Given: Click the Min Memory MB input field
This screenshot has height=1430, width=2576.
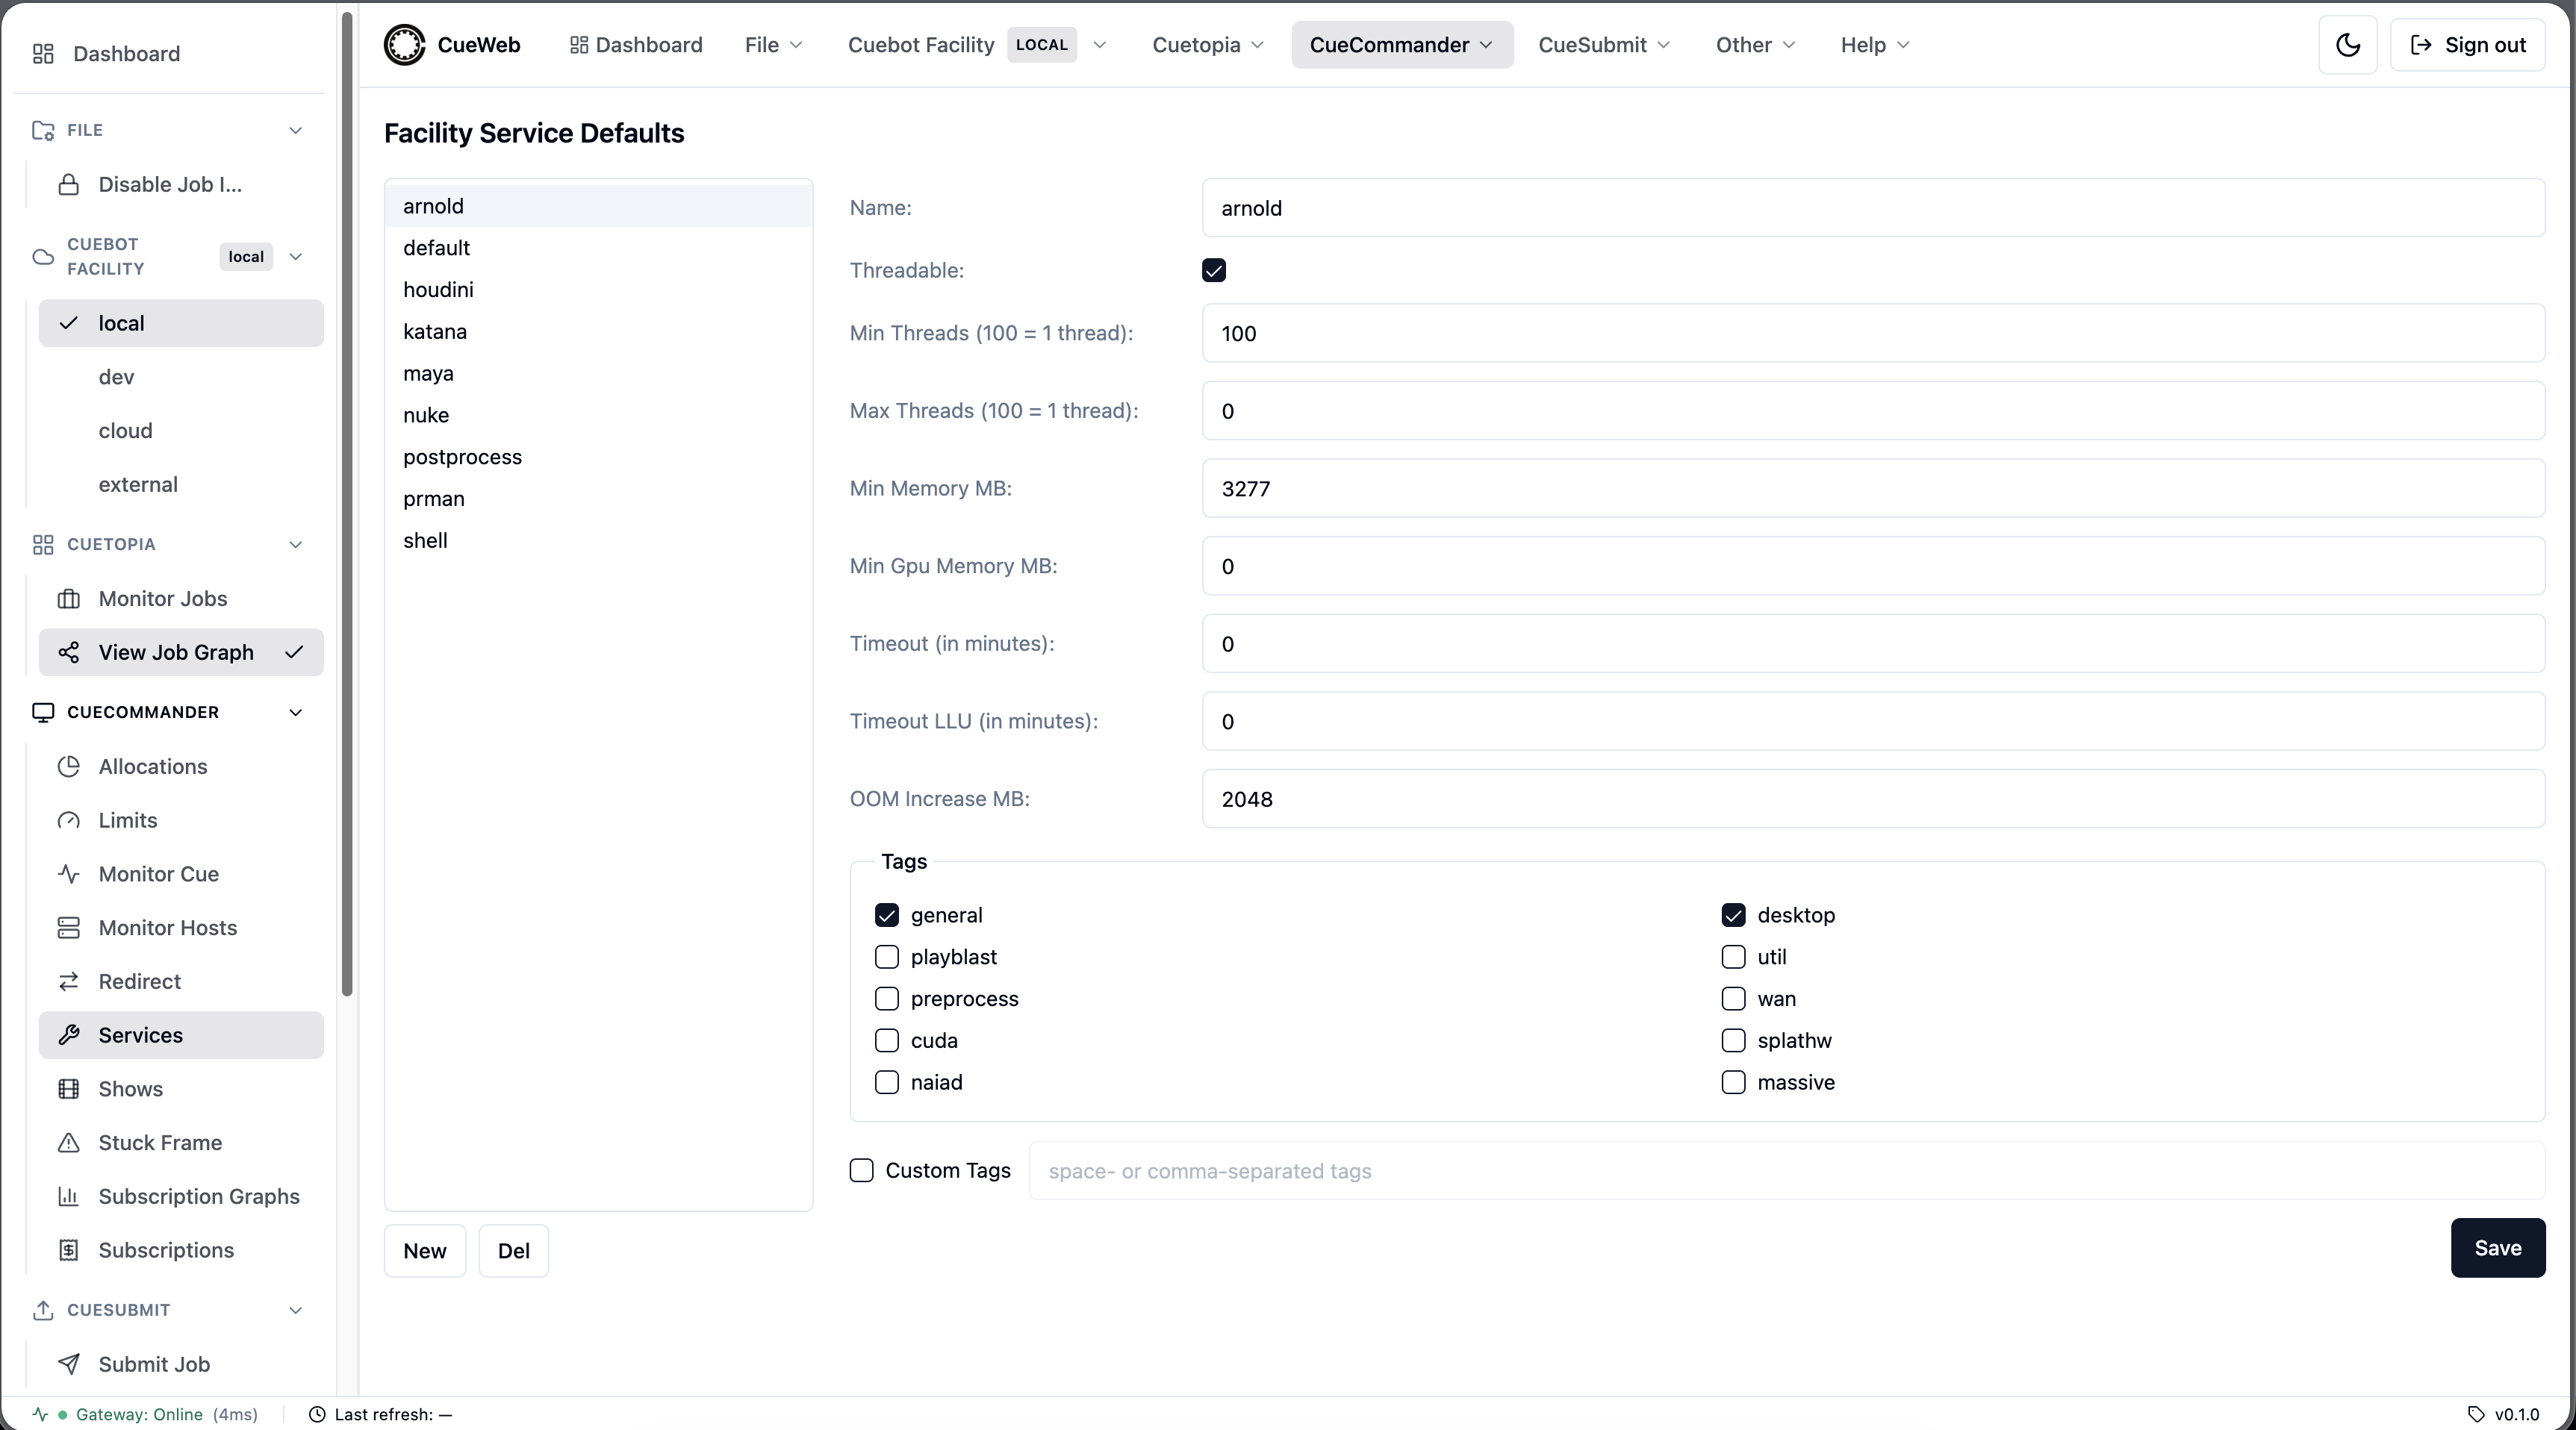Looking at the screenshot, I should [1873, 489].
